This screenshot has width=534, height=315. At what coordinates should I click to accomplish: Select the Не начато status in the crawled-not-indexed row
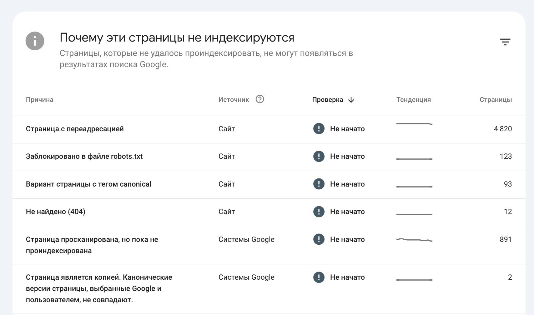347,239
